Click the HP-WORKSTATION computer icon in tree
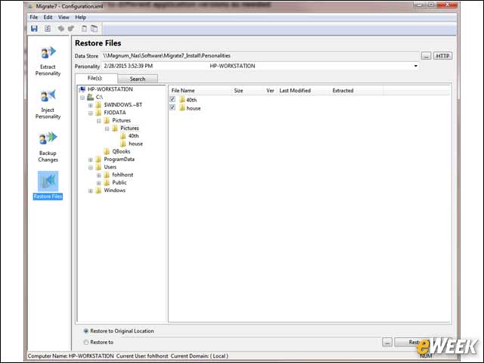 [82, 89]
